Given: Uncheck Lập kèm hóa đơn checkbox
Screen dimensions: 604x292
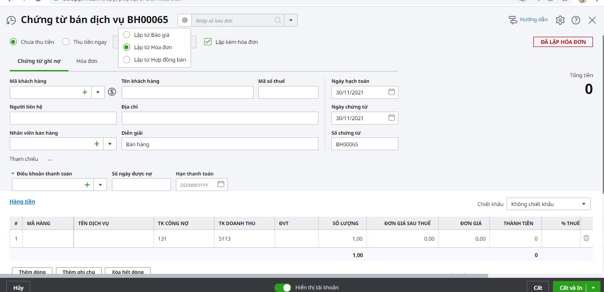Looking at the screenshot, I should click(x=208, y=42).
